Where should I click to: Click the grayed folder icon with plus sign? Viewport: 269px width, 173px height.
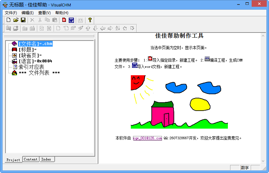coord(32,28)
